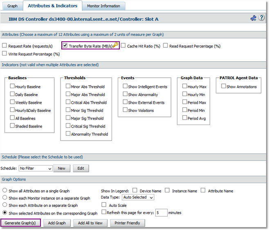Enable Request Rate (requests/s) attribute
This screenshot has height=230, width=269.
4,46
